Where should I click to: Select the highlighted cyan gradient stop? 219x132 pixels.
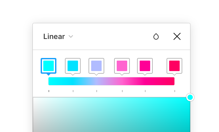pos(49,66)
